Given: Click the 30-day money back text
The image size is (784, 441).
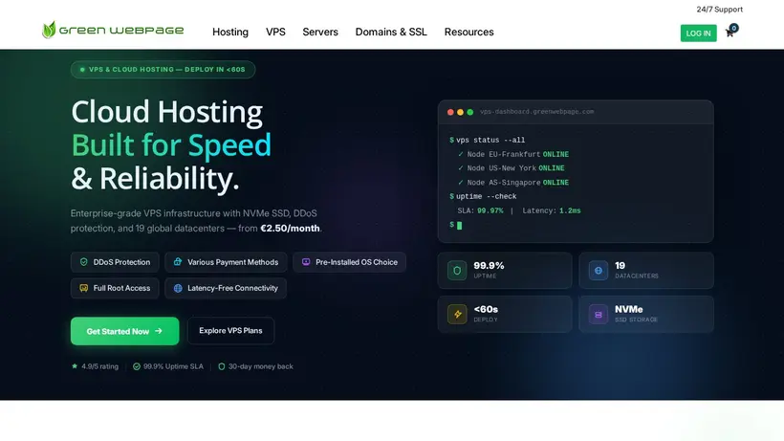Looking at the screenshot, I should click(x=260, y=366).
